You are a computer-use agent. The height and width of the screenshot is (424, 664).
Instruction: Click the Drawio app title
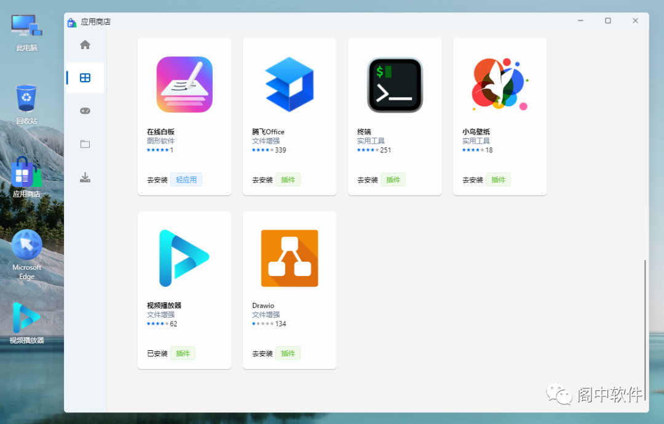pyautogui.click(x=263, y=305)
